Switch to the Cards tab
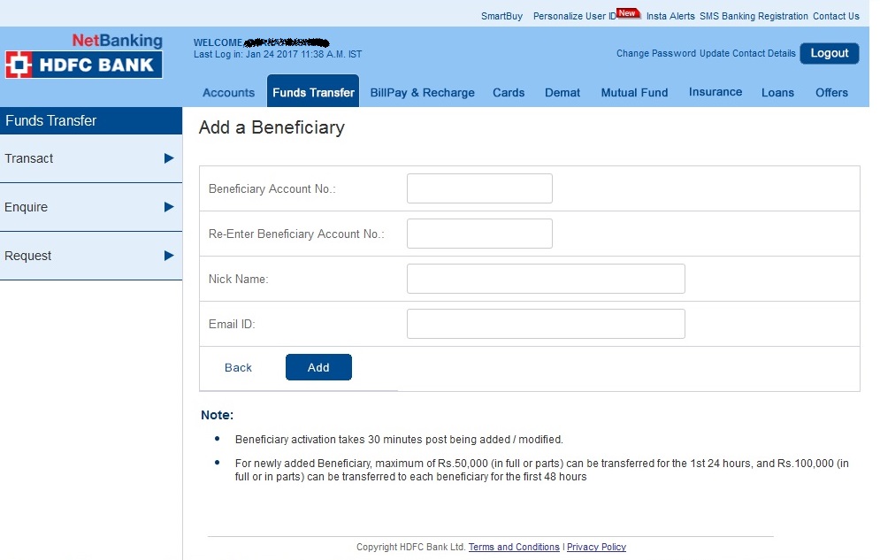This screenshot has height=560, width=880. (x=509, y=92)
